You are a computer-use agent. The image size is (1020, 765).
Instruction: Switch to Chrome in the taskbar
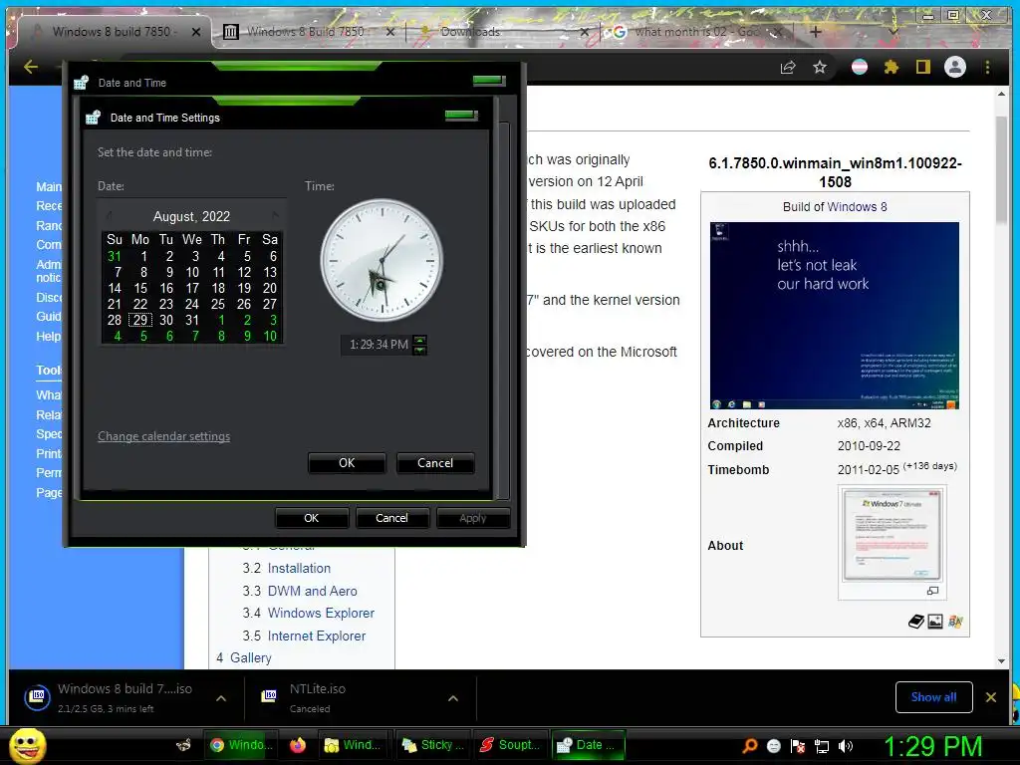click(239, 745)
